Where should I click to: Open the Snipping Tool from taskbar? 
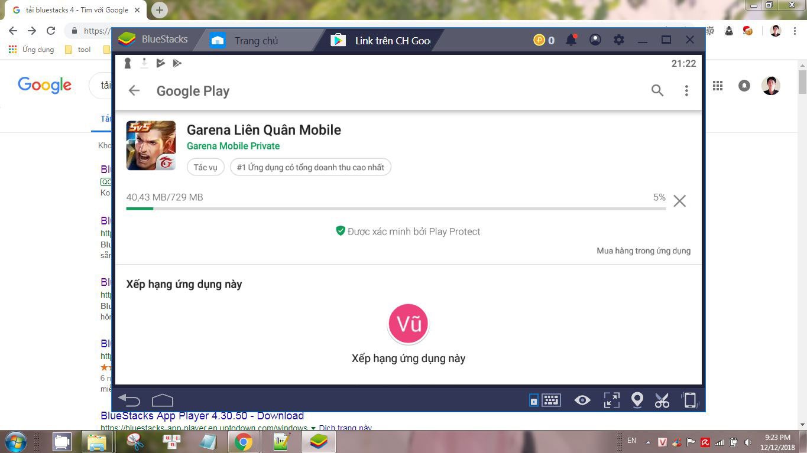click(x=135, y=442)
